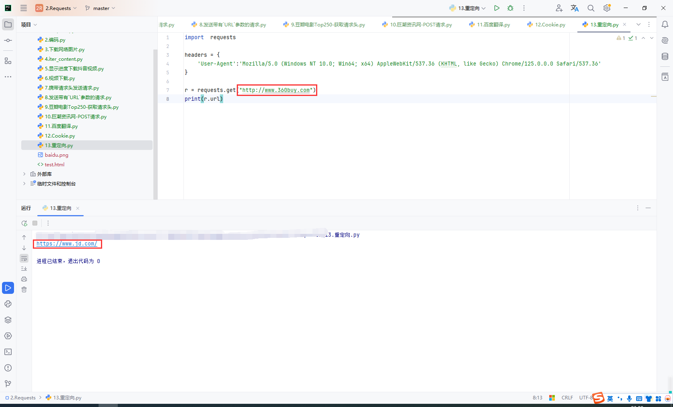Image resolution: width=673 pixels, height=407 pixels.
Task: Rerun the 13.重定向 script
Action: click(x=24, y=223)
